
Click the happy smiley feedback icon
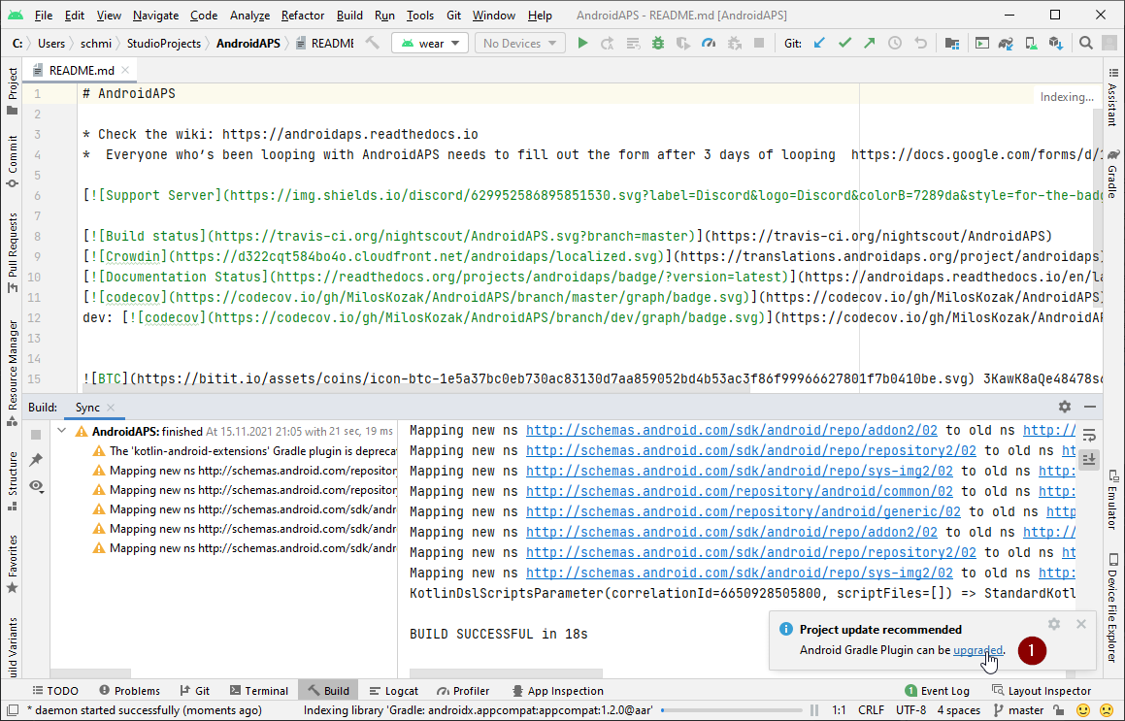click(x=1083, y=710)
